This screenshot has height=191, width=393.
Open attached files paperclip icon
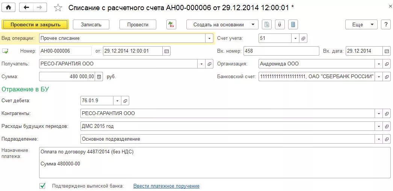pos(280,24)
